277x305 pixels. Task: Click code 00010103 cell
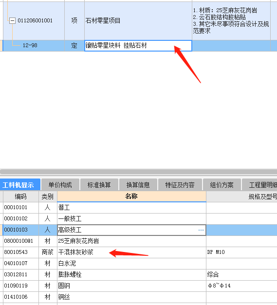pyautogui.click(x=20, y=230)
